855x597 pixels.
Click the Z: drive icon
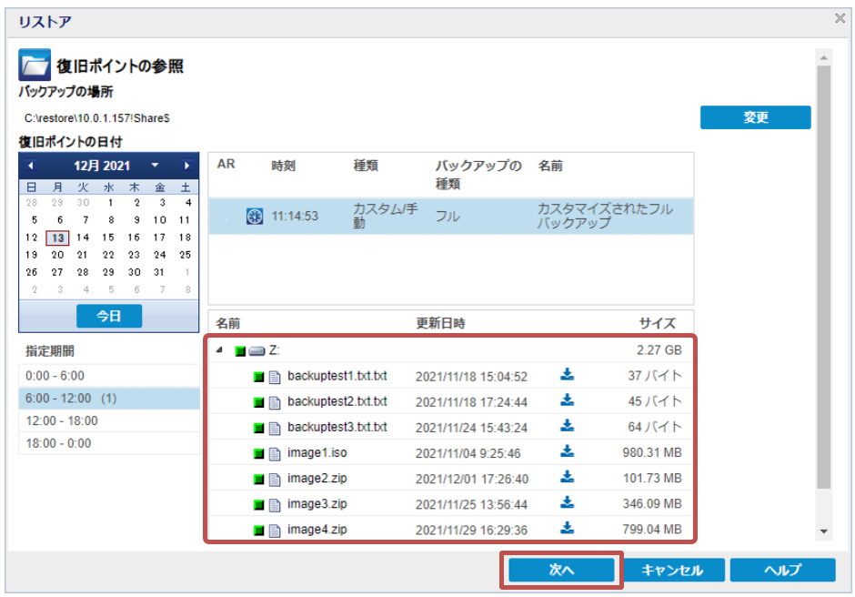pos(256,350)
